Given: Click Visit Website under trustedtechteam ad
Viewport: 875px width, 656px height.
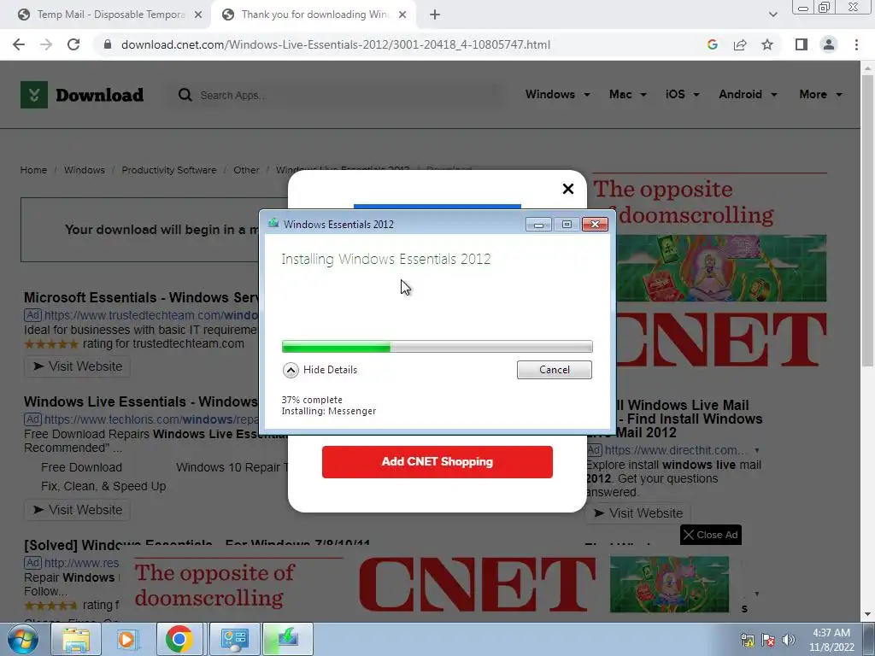Looking at the screenshot, I should [77, 366].
